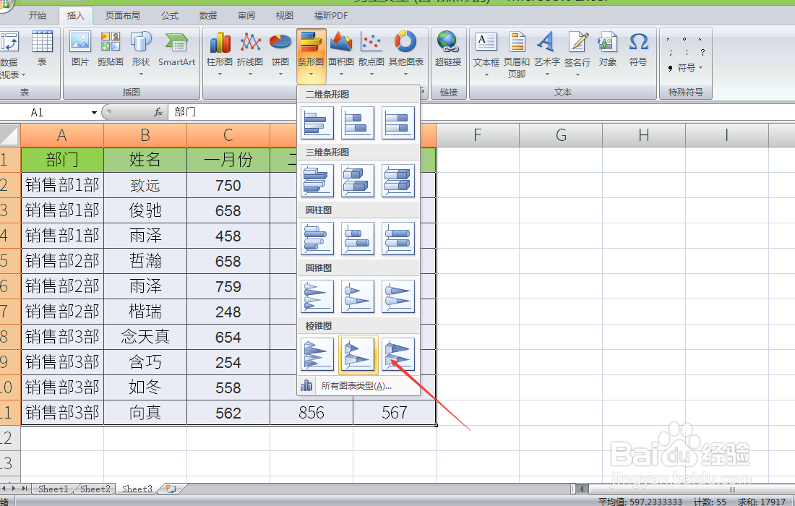Screen dimensions: 795x506
Task: Select column G header
Action: (x=561, y=135)
